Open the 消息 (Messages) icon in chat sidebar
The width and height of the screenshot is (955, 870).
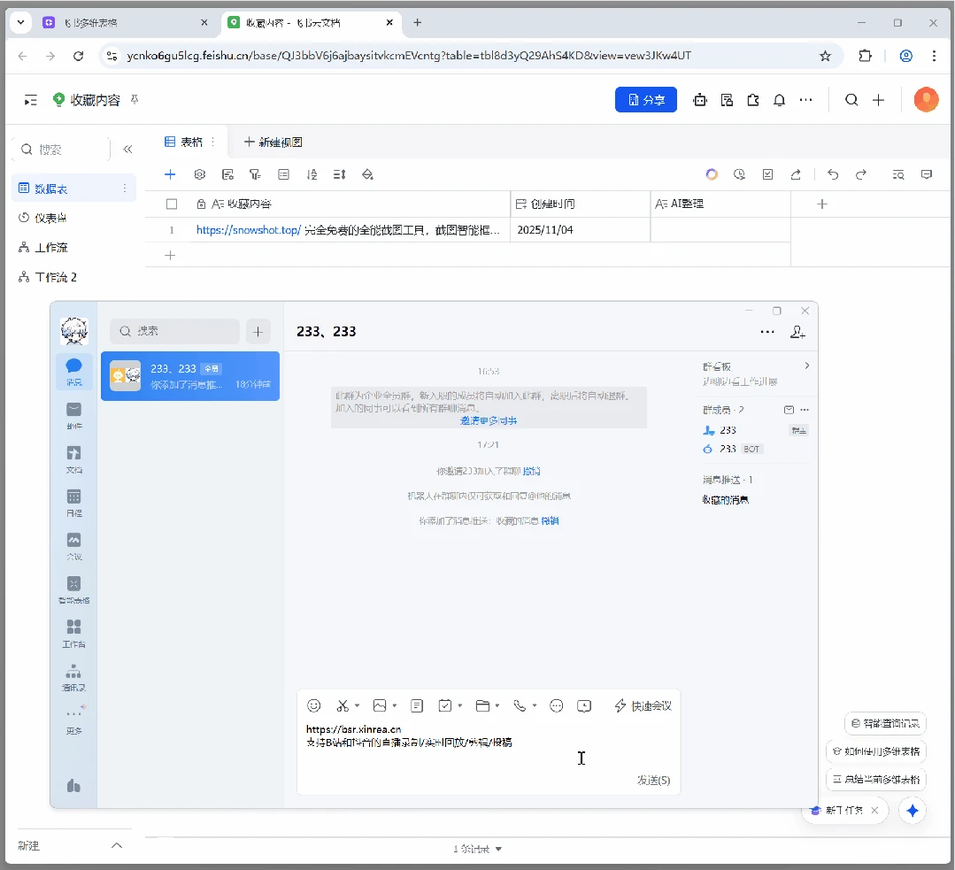pyautogui.click(x=73, y=371)
